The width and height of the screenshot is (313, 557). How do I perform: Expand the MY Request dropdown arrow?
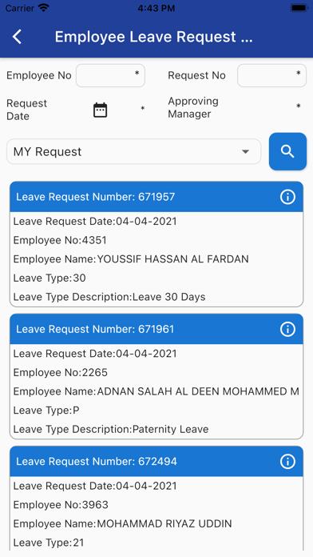point(245,152)
